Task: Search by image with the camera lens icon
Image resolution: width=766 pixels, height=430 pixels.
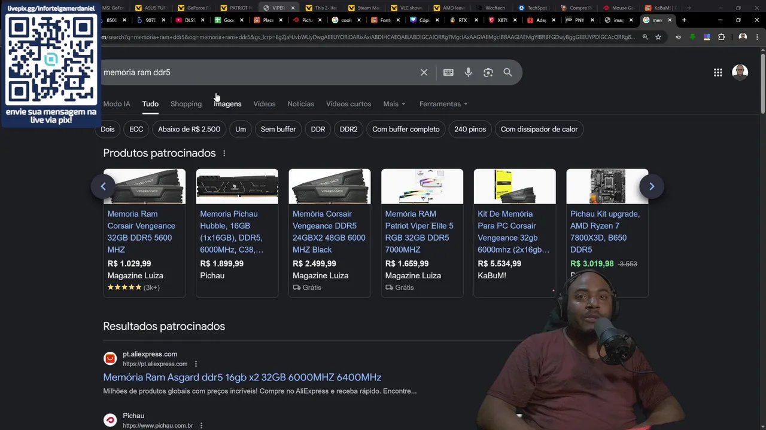Action: tap(488, 72)
